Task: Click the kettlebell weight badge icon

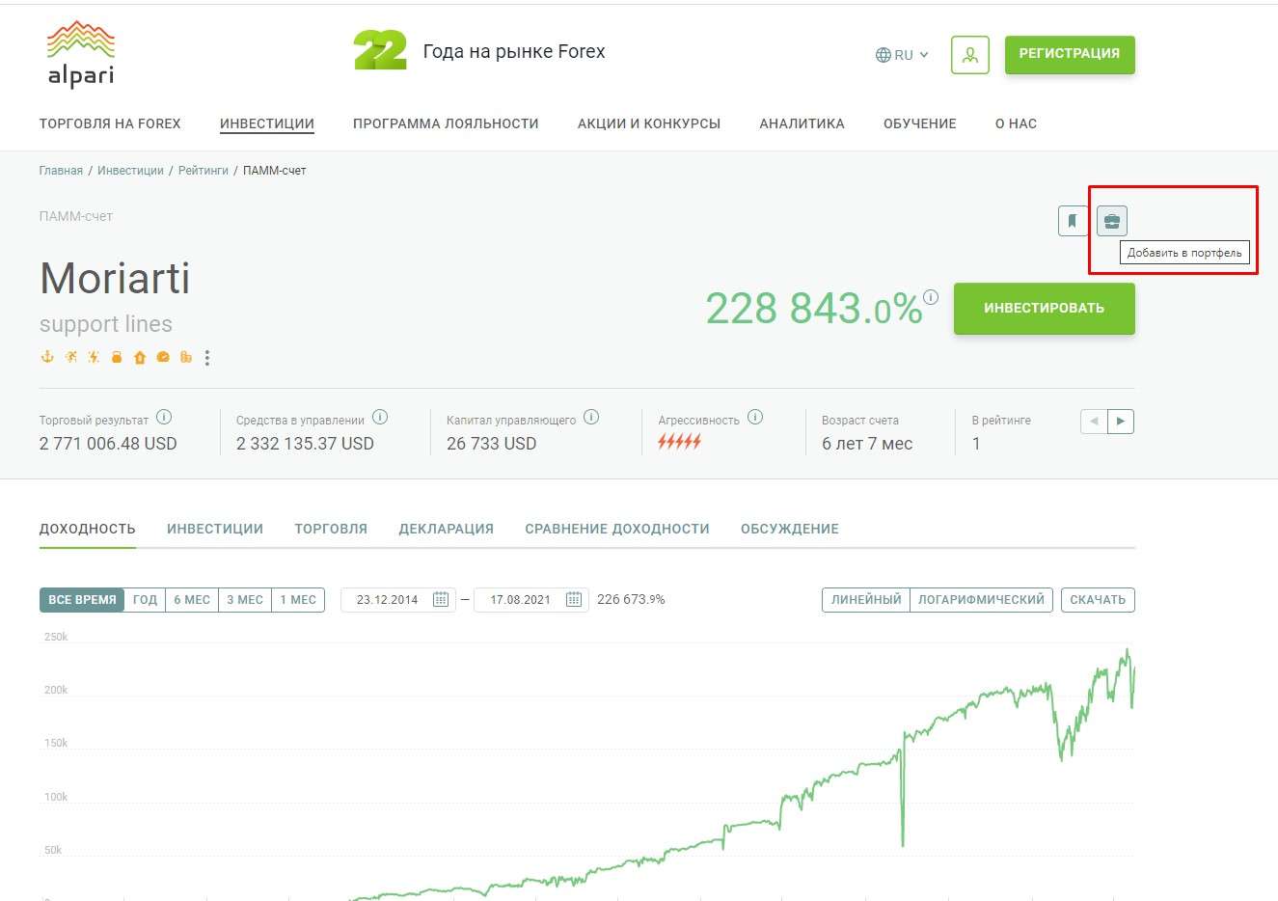Action: click(117, 357)
